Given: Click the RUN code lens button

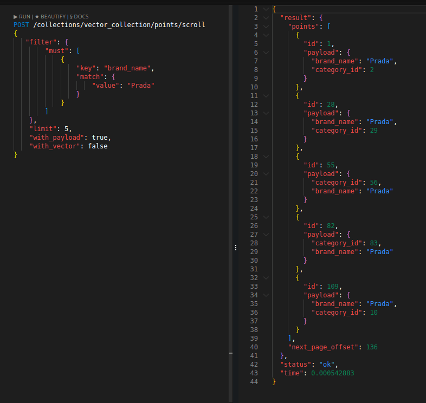Looking at the screenshot, I should pyautogui.click(x=22, y=17).
